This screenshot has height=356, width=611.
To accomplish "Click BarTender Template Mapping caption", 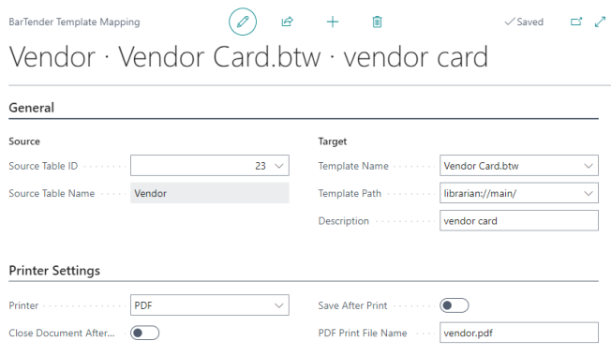I will [74, 22].
